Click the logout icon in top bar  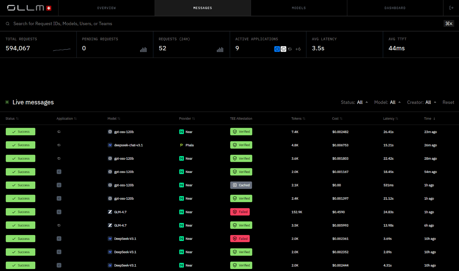pyautogui.click(x=451, y=8)
